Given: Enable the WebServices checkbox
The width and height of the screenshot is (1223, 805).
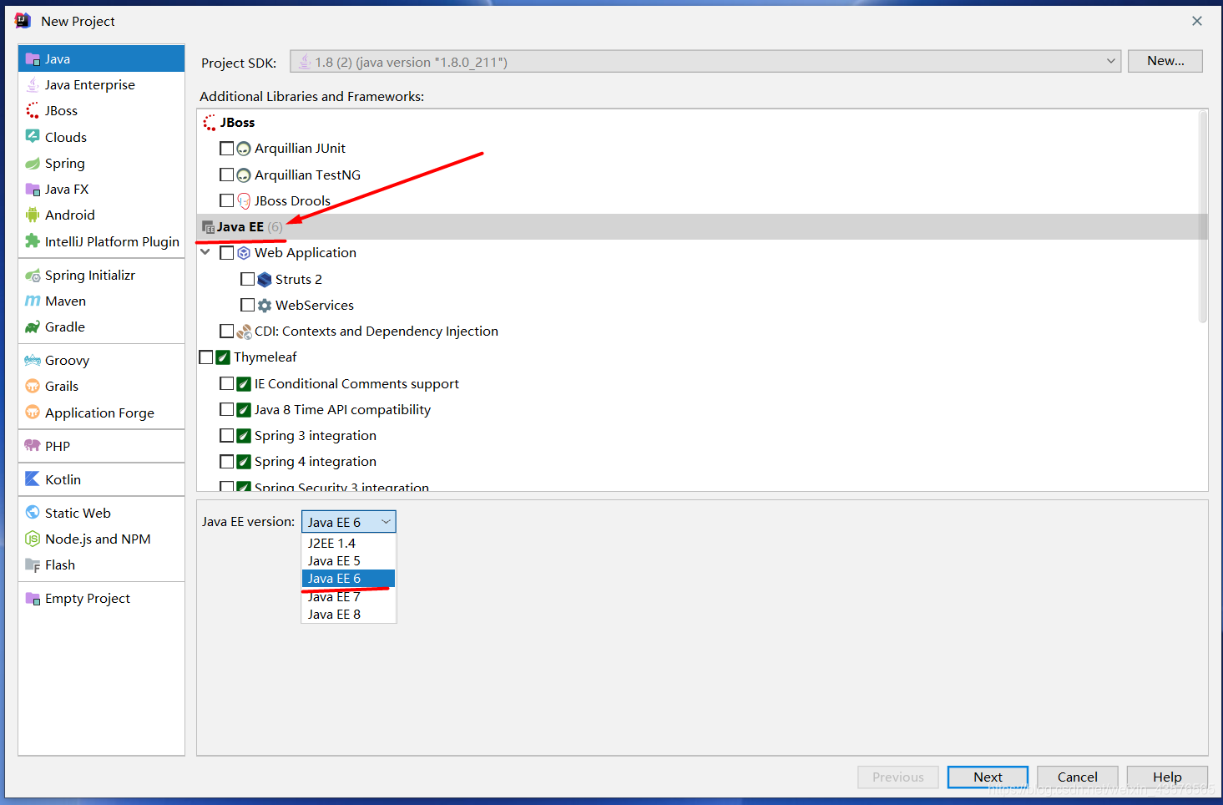Looking at the screenshot, I should (247, 305).
